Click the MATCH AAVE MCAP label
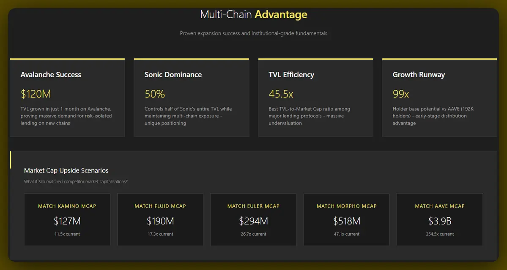Viewport: 507px width, 270px height. click(x=439, y=206)
